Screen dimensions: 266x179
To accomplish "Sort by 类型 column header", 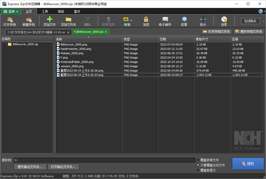I will 140,39.
